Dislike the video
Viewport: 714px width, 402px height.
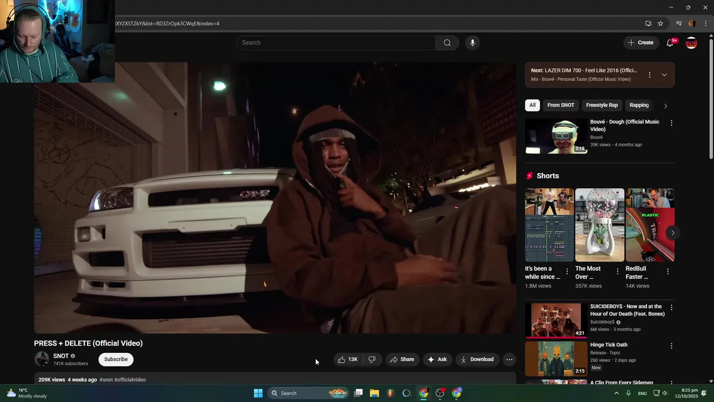coord(372,360)
